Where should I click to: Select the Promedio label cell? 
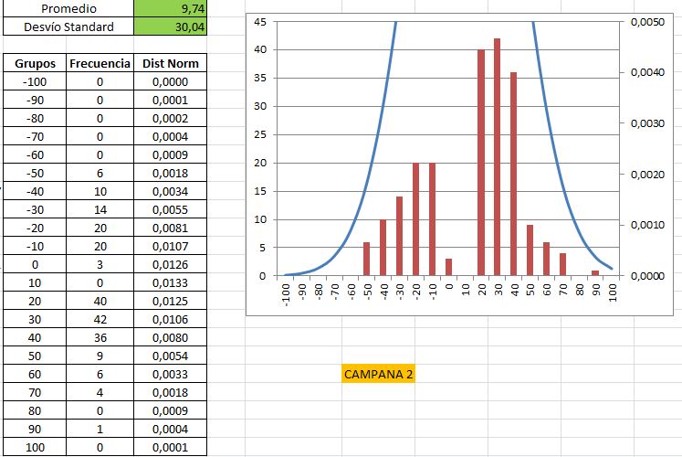click(x=68, y=8)
